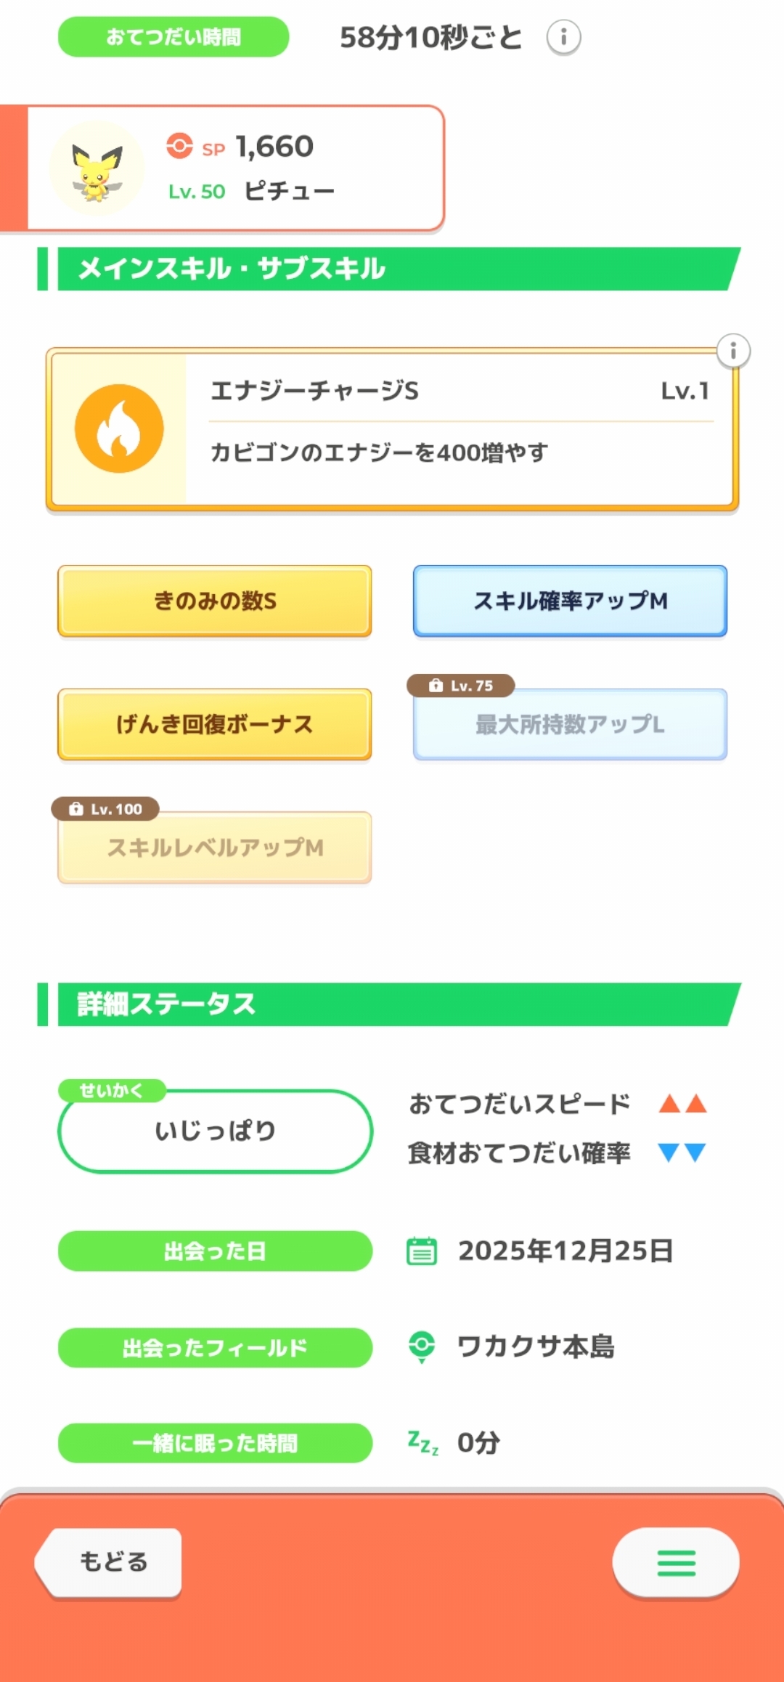Tap the げんき回復ボーナス sub skill

point(215,724)
